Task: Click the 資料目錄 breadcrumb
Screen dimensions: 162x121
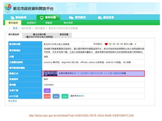Action: [x=26, y=28]
